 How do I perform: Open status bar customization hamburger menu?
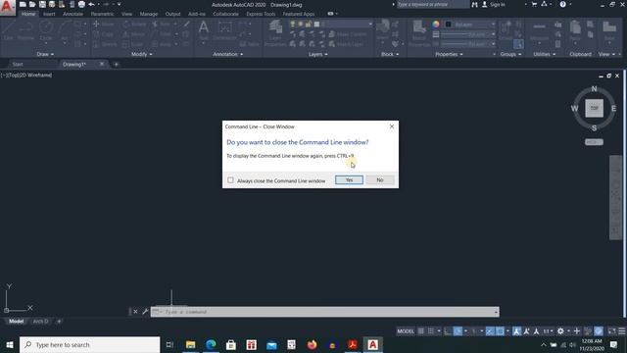pyautogui.click(x=622, y=331)
